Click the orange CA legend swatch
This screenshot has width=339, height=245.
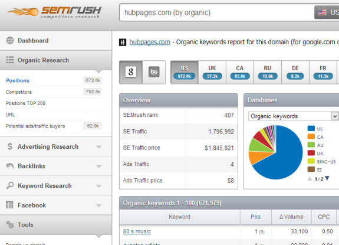pos(311,136)
